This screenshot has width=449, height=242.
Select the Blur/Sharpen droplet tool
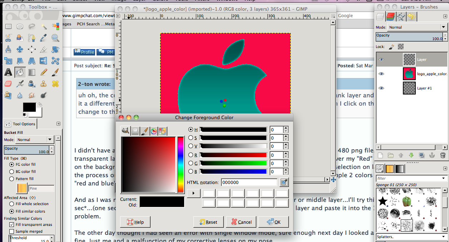(20, 95)
